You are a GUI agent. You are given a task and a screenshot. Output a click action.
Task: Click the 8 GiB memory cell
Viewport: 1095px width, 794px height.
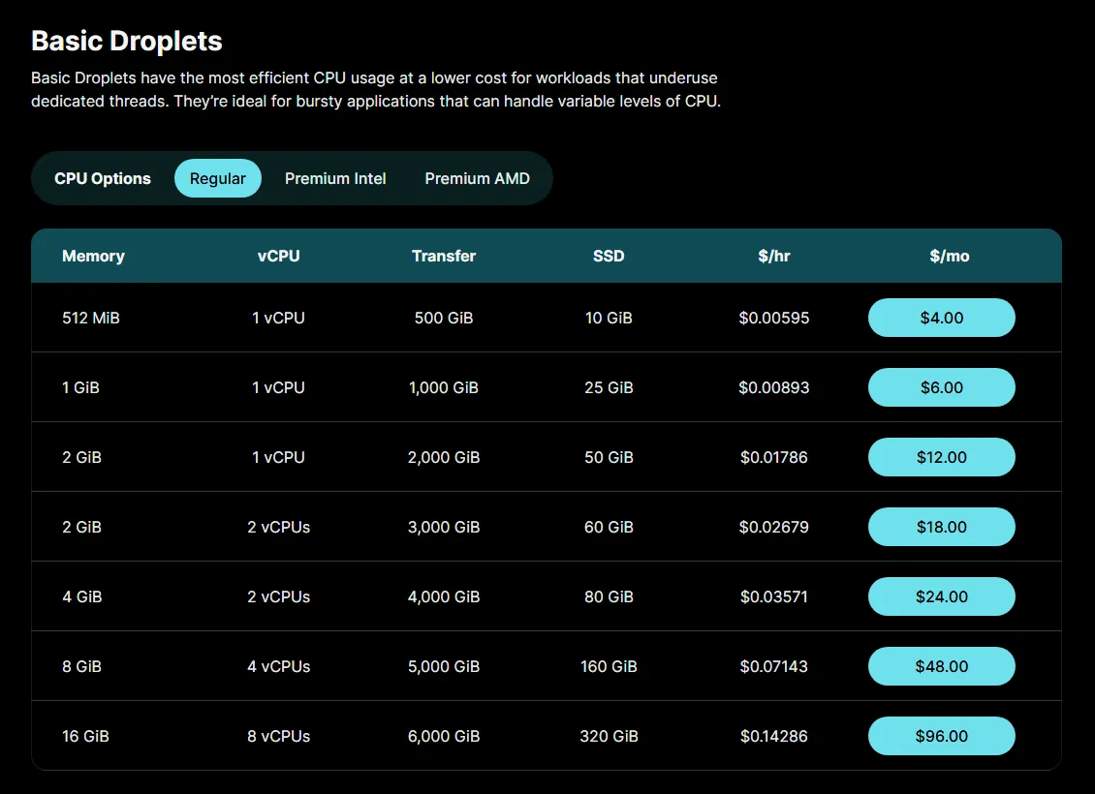(81, 667)
